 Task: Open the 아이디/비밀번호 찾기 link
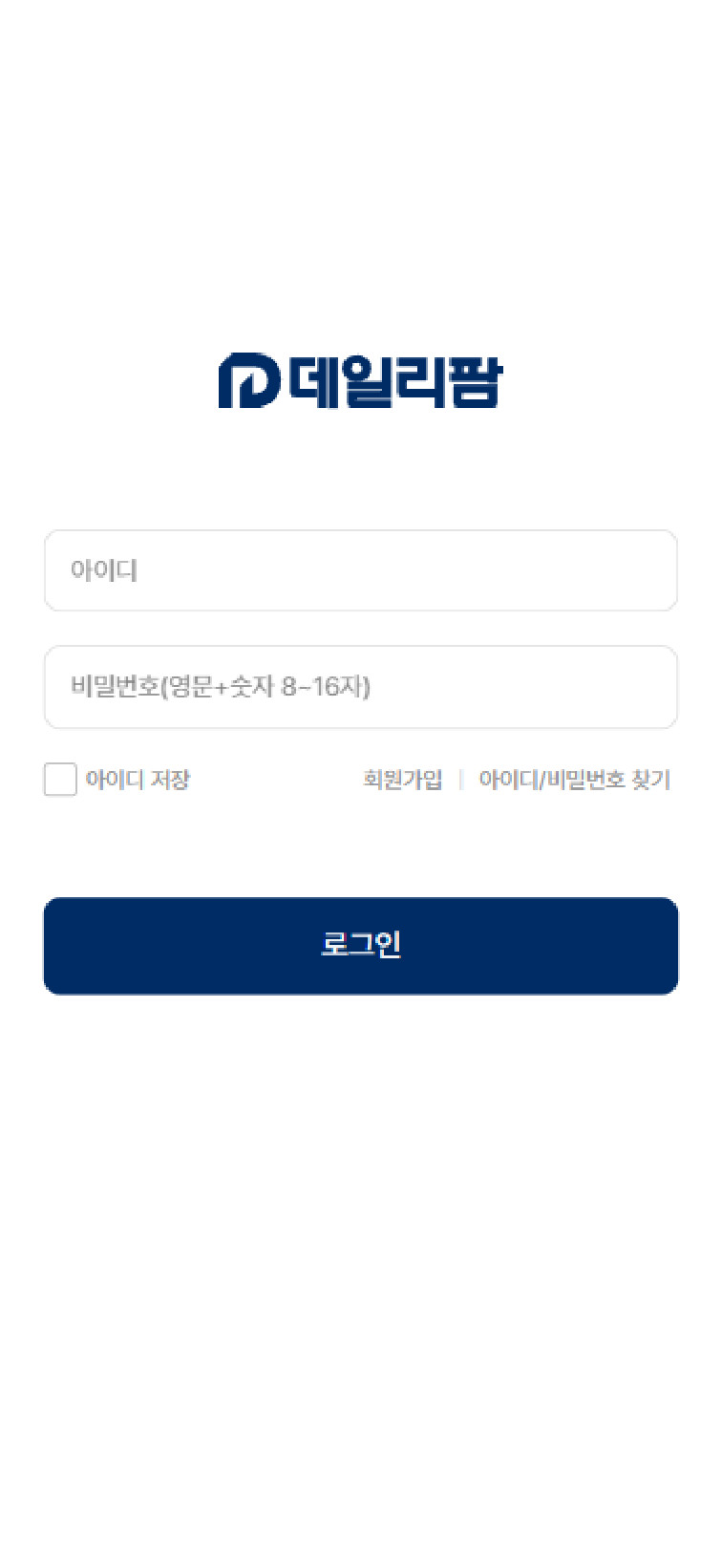pyautogui.click(x=574, y=780)
